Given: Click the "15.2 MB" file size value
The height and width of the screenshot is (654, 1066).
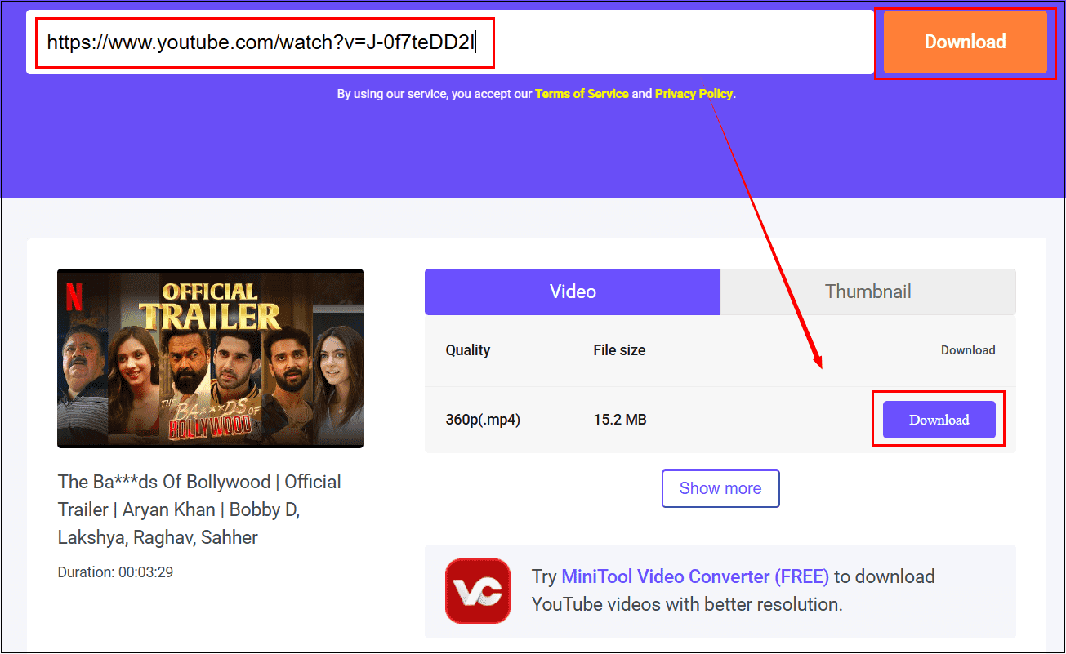Looking at the screenshot, I should click(620, 420).
